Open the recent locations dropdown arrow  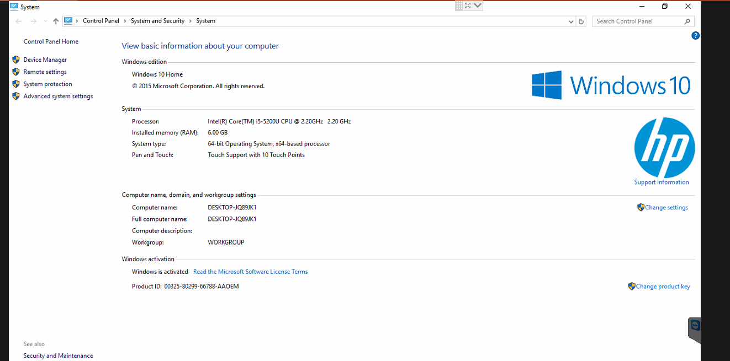[45, 21]
